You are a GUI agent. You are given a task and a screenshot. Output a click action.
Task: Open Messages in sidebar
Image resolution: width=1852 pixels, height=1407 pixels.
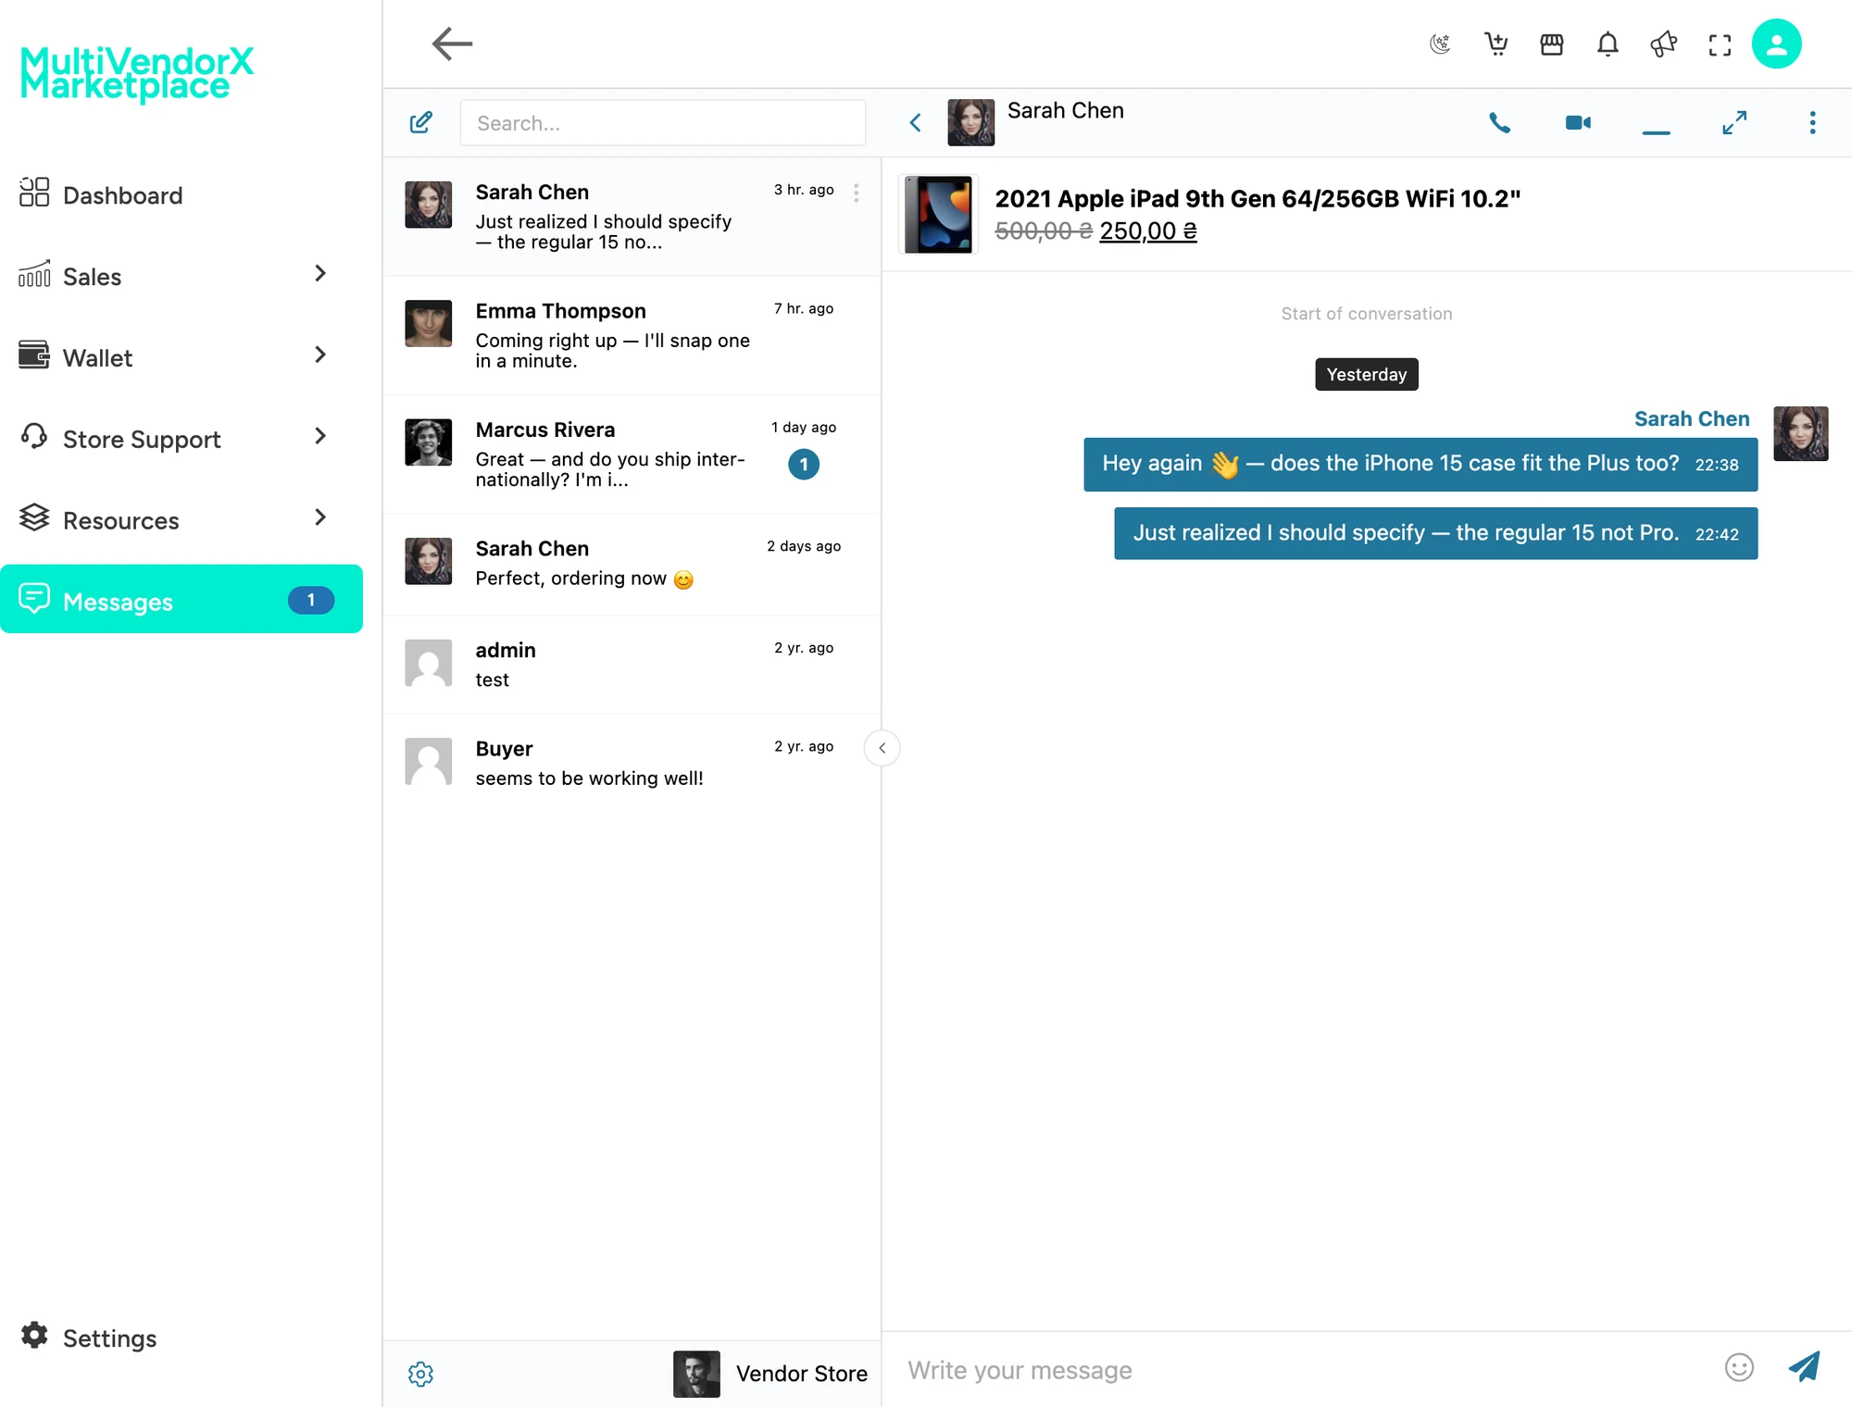[181, 599]
